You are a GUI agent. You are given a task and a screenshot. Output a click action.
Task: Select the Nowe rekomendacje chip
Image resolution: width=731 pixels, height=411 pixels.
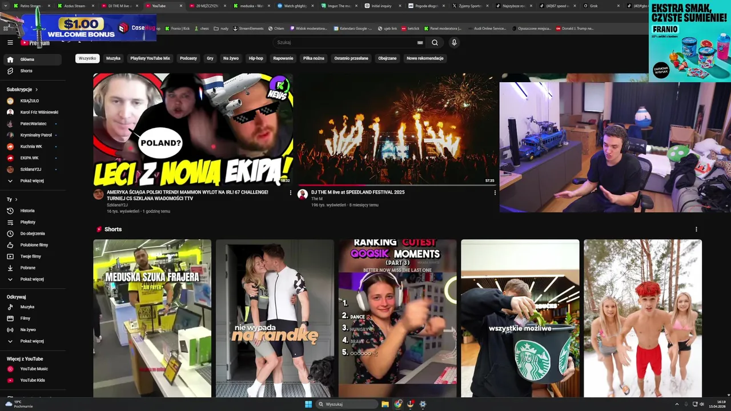425,58
